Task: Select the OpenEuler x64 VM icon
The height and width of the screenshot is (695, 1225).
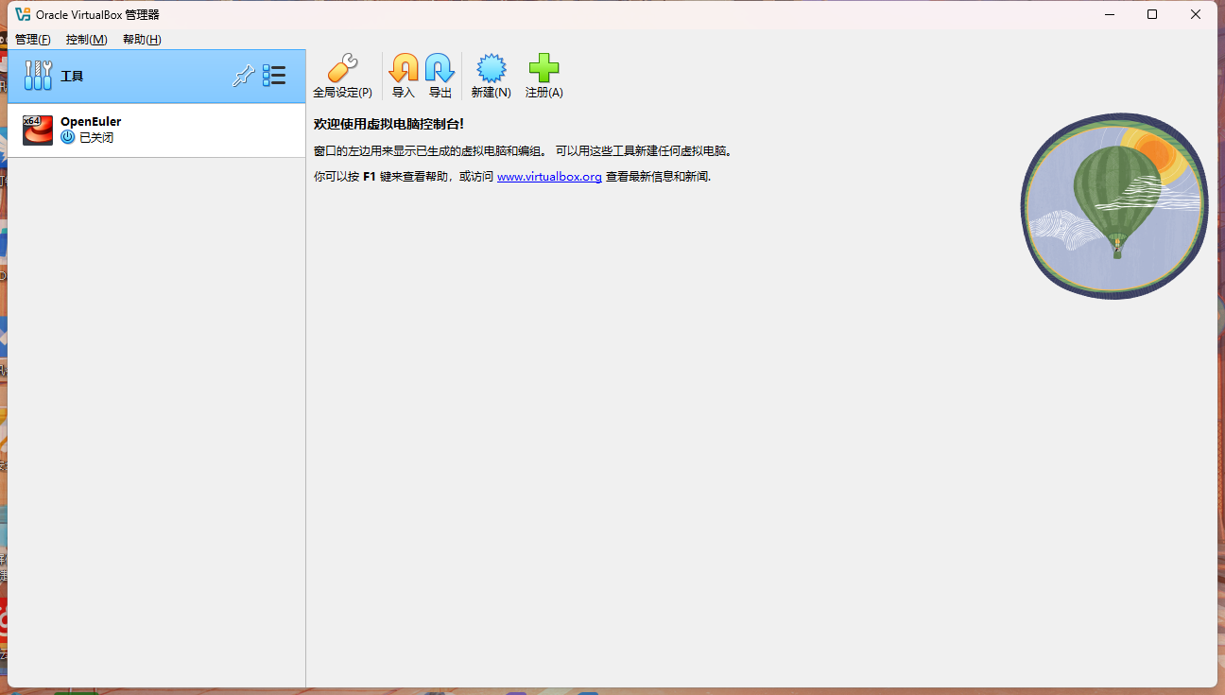Action: coord(38,130)
